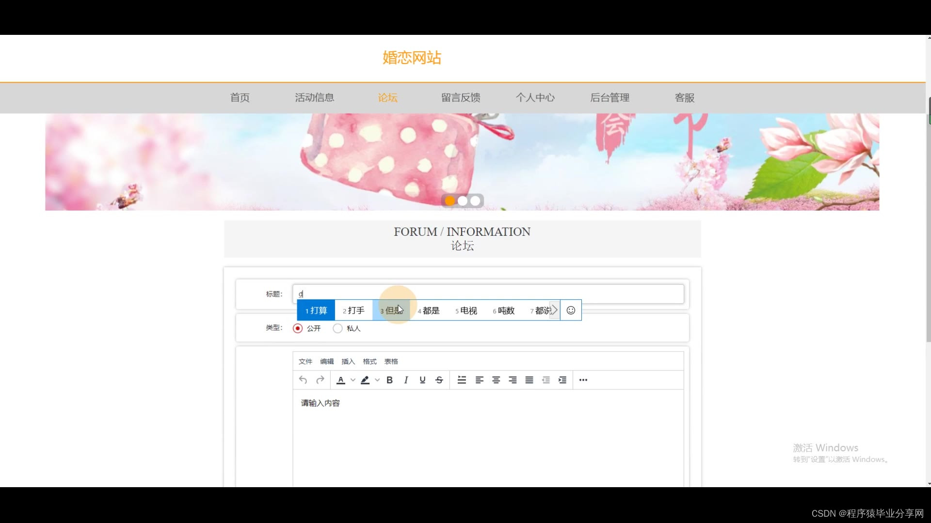Open the 格式 editor menu

click(369, 362)
